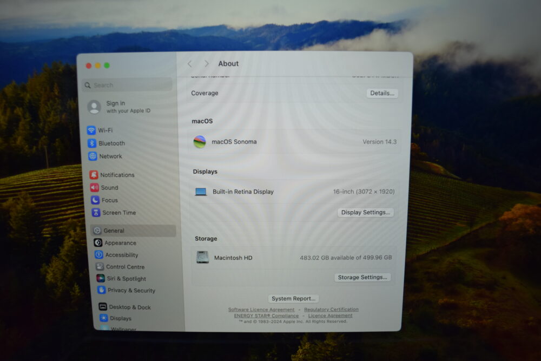The width and height of the screenshot is (541, 361).
Task: Select the Accessibility label
Action: click(121, 255)
